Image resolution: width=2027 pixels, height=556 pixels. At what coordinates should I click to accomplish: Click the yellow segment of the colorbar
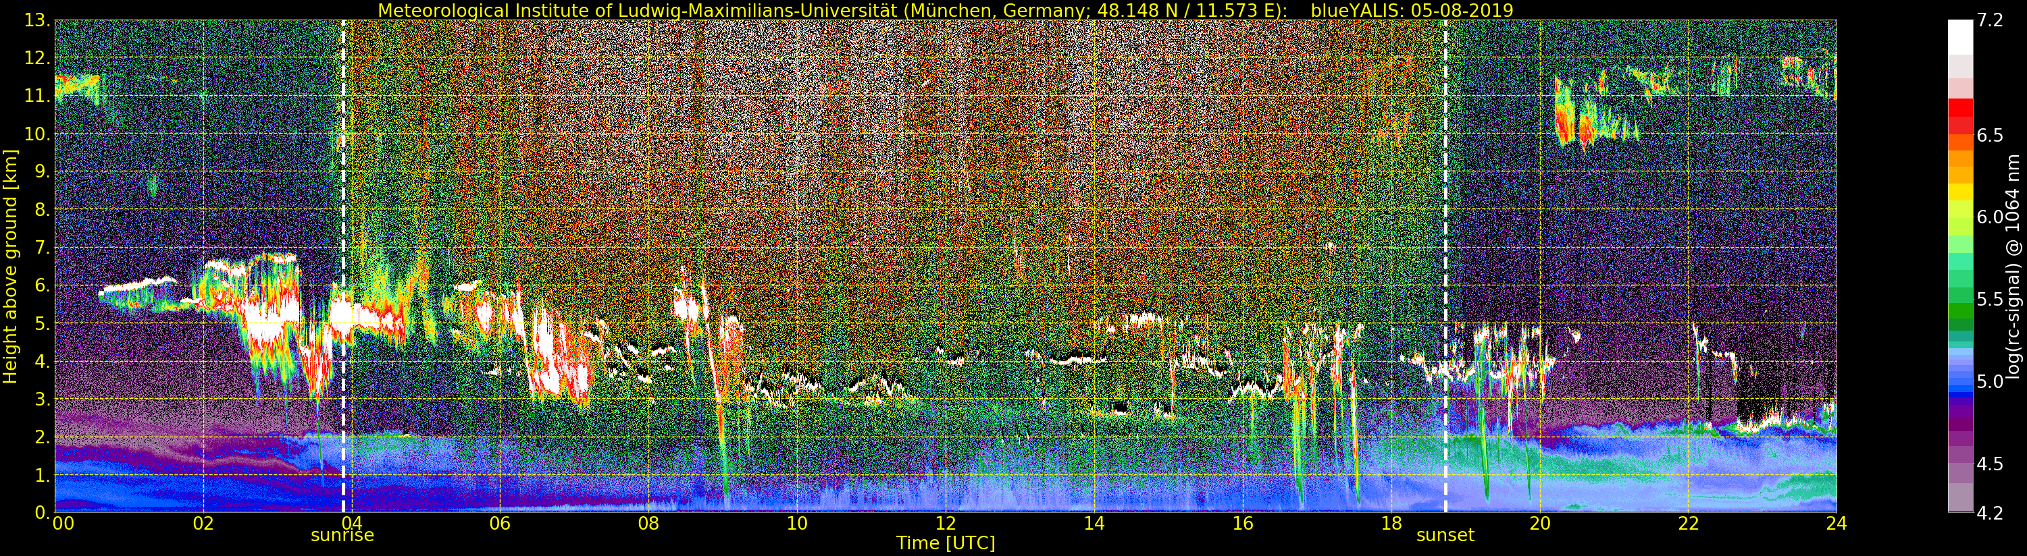1960,192
